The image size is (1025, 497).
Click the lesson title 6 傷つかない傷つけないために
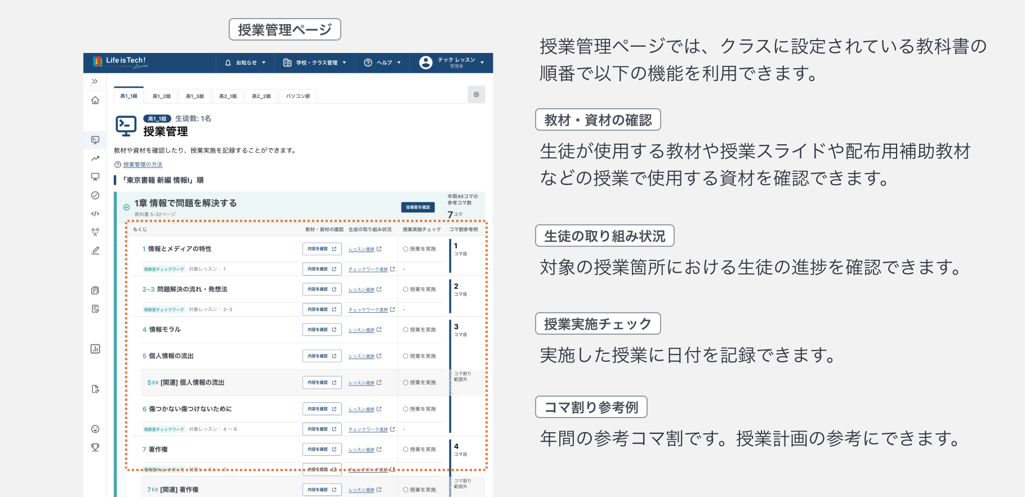coord(187,409)
